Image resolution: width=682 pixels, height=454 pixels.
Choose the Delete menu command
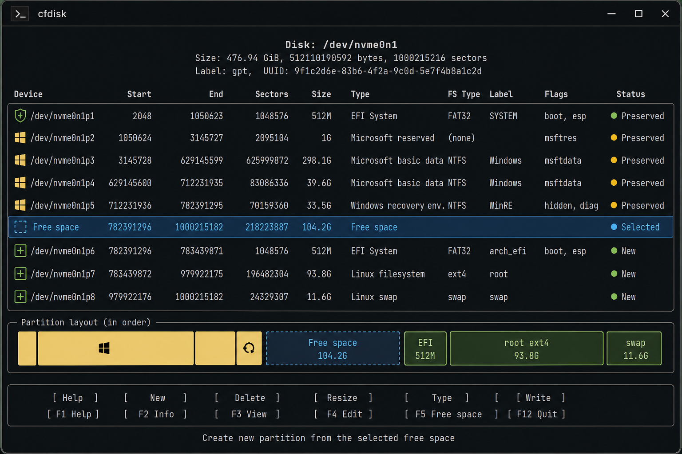pyautogui.click(x=248, y=398)
